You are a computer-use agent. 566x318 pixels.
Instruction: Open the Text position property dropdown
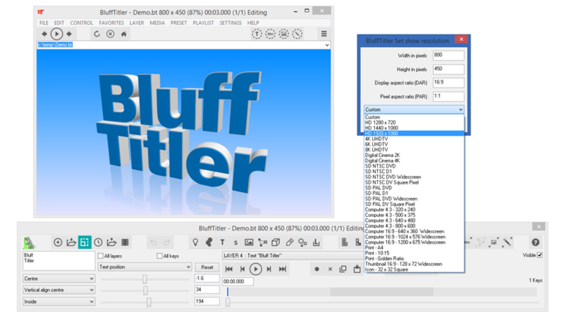point(145,267)
